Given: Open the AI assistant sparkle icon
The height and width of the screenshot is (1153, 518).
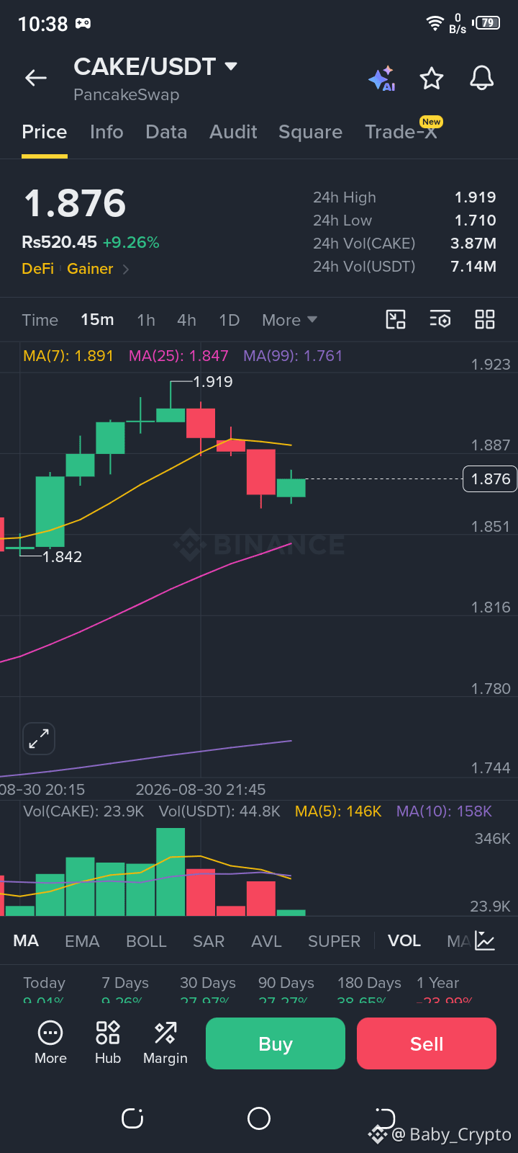Looking at the screenshot, I should pyautogui.click(x=382, y=79).
